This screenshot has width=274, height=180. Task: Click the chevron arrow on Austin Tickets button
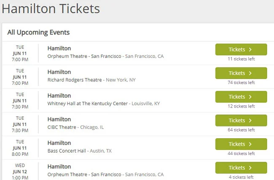point(250,144)
